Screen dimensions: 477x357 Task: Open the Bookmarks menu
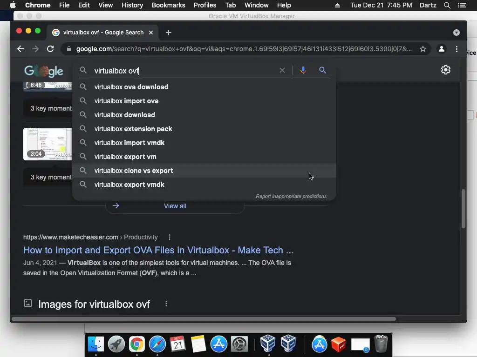pos(169,5)
